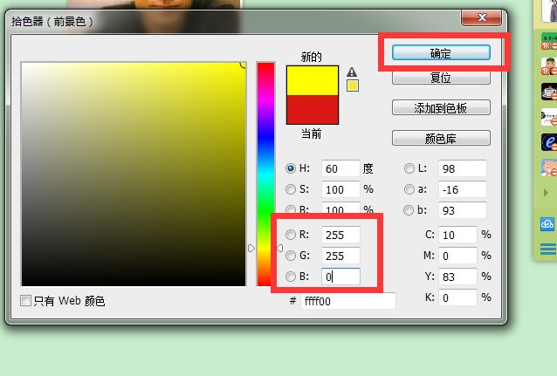Click the 添加到色板 button
The height and width of the screenshot is (376, 557).
[x=441, y=107]
